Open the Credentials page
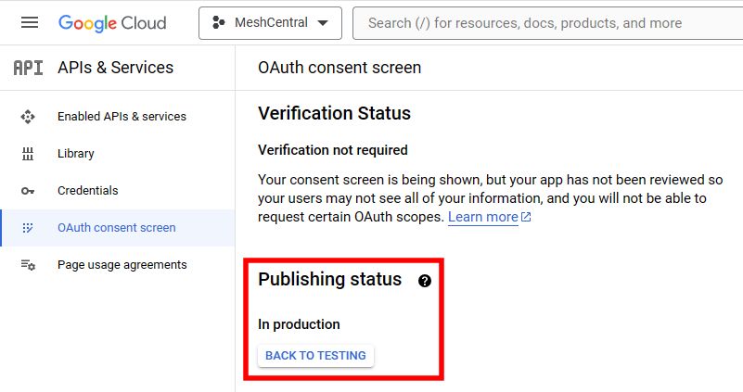This screenshot has width=743, height=392. [x=88, y=191]
